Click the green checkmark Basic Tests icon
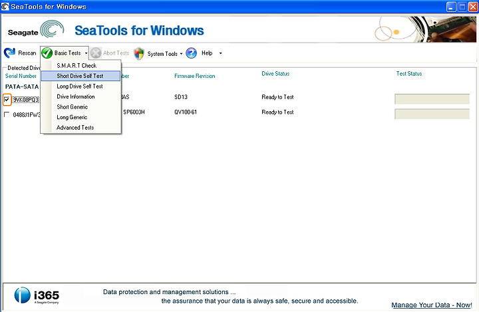Image resolution: width=479 pixels, height=312 pixels. (x=47, y=53)
